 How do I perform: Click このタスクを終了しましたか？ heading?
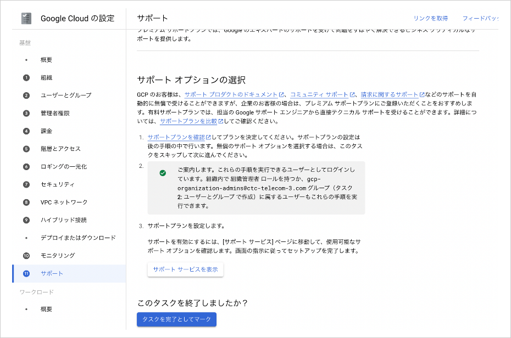[192, 303]
